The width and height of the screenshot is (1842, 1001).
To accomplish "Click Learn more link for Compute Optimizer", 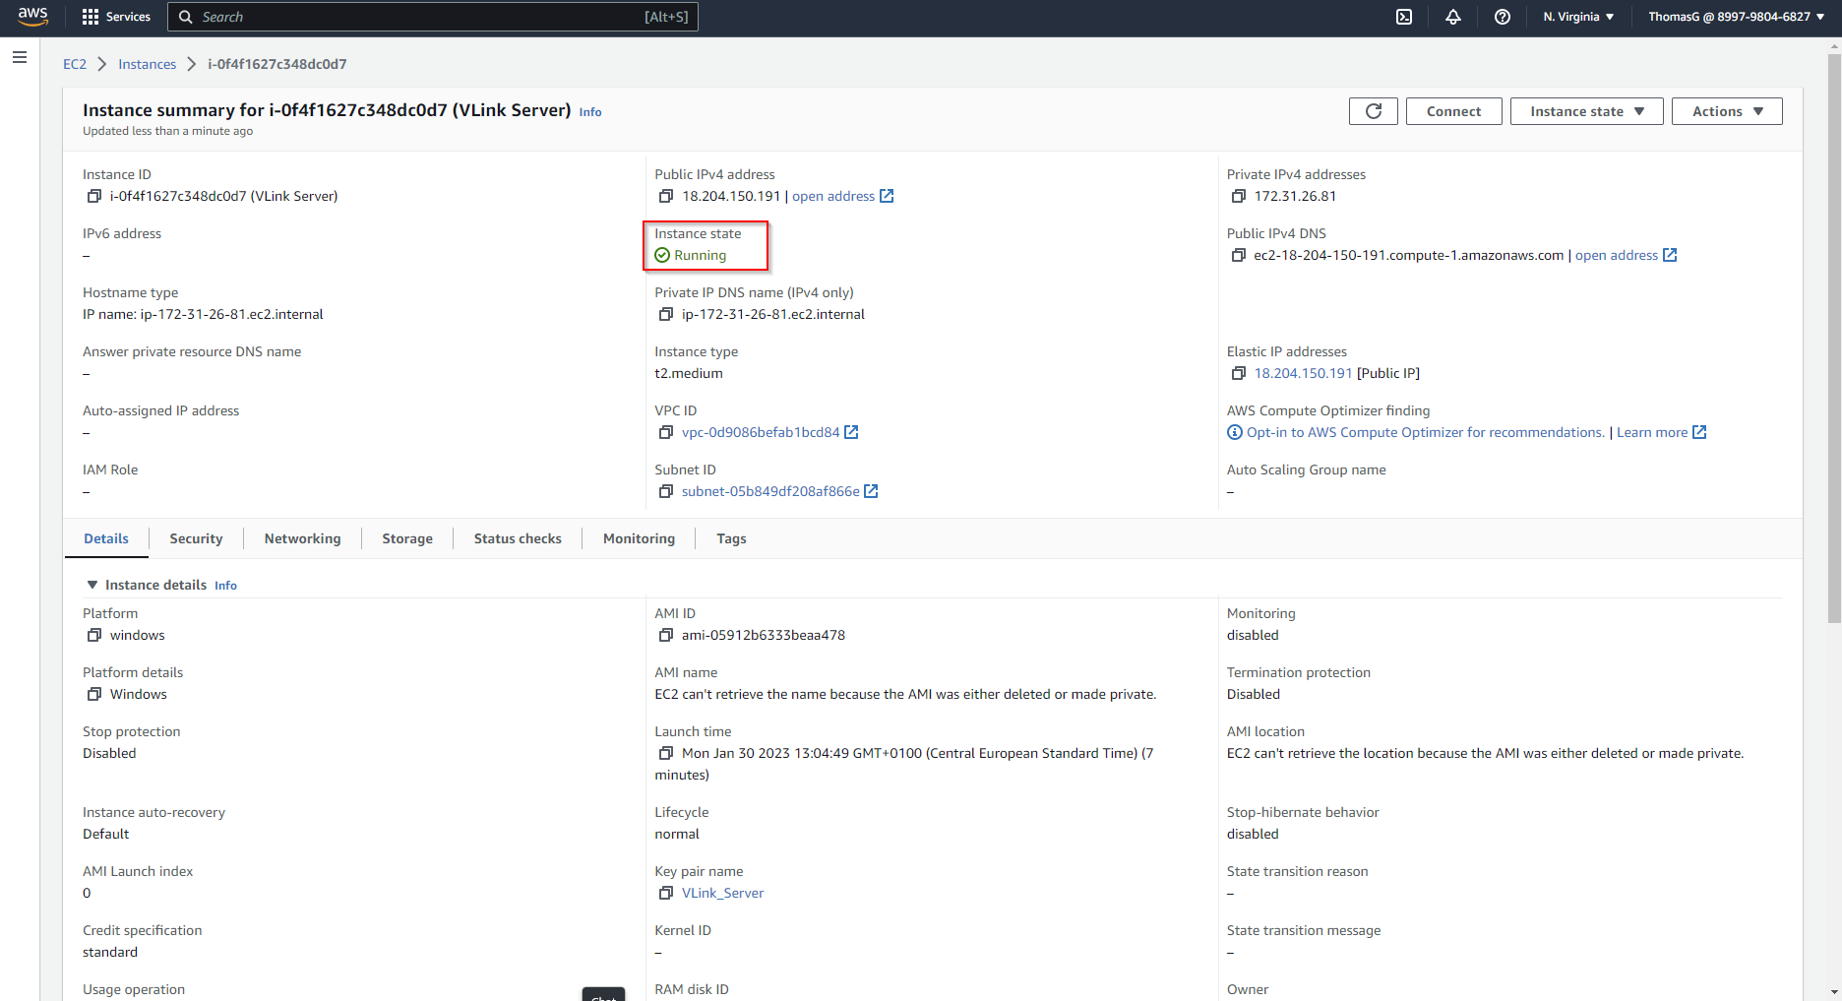I will 1652,432.
